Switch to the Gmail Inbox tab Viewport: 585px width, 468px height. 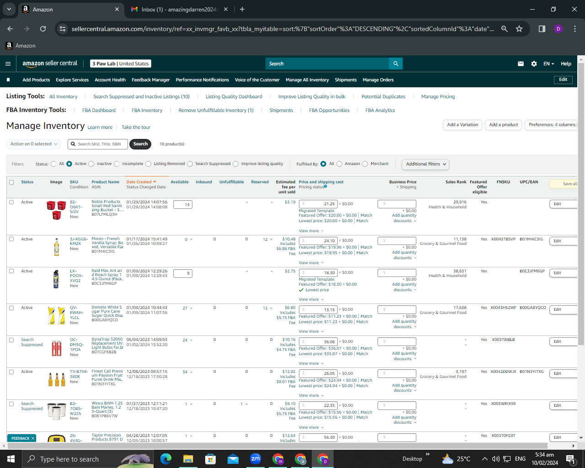coord(179,9)
